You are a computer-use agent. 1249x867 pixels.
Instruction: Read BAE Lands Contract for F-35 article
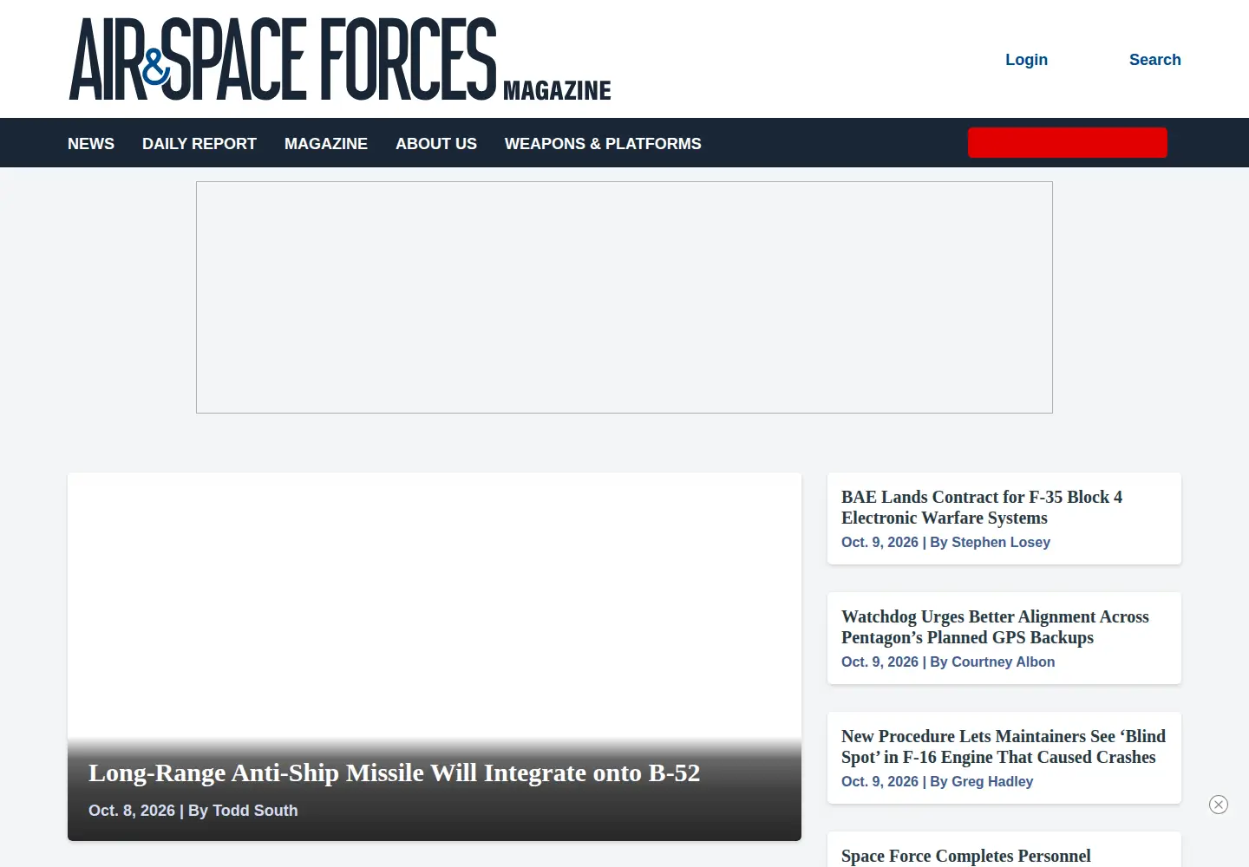pos(982,507)
